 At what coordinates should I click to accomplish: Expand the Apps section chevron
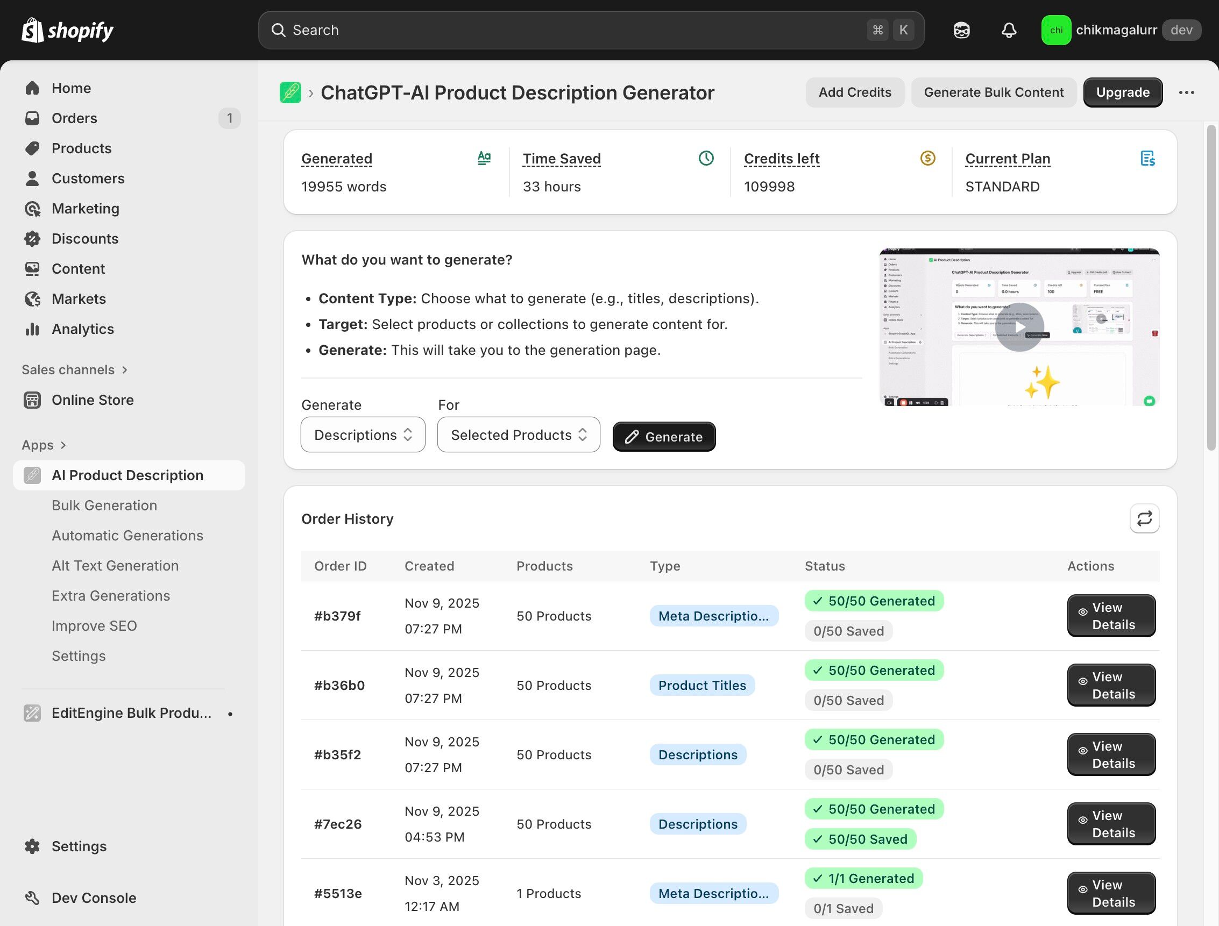(63, 445)
